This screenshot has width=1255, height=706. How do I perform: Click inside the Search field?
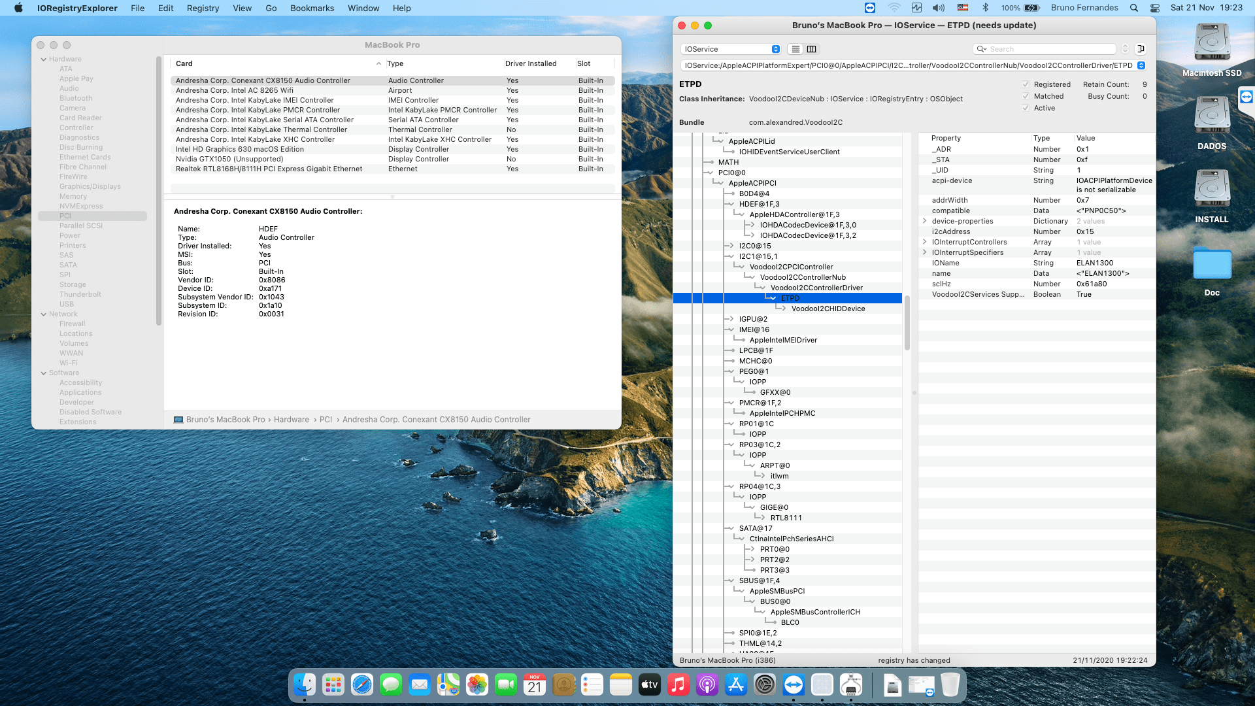[1046, 48]
